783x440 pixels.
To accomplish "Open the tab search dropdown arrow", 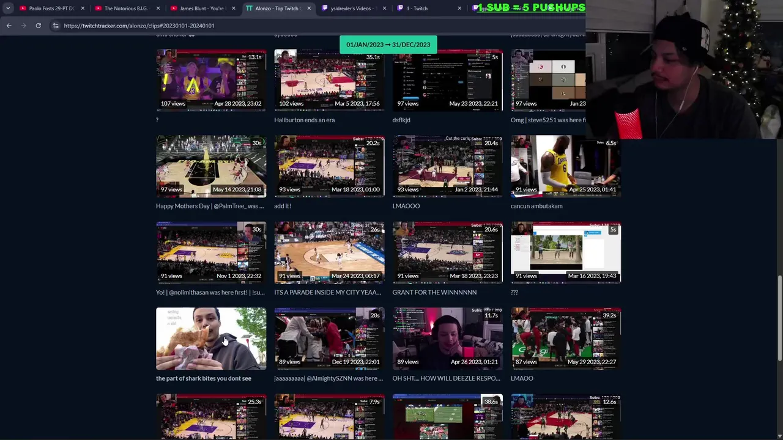I will (8, 9).
